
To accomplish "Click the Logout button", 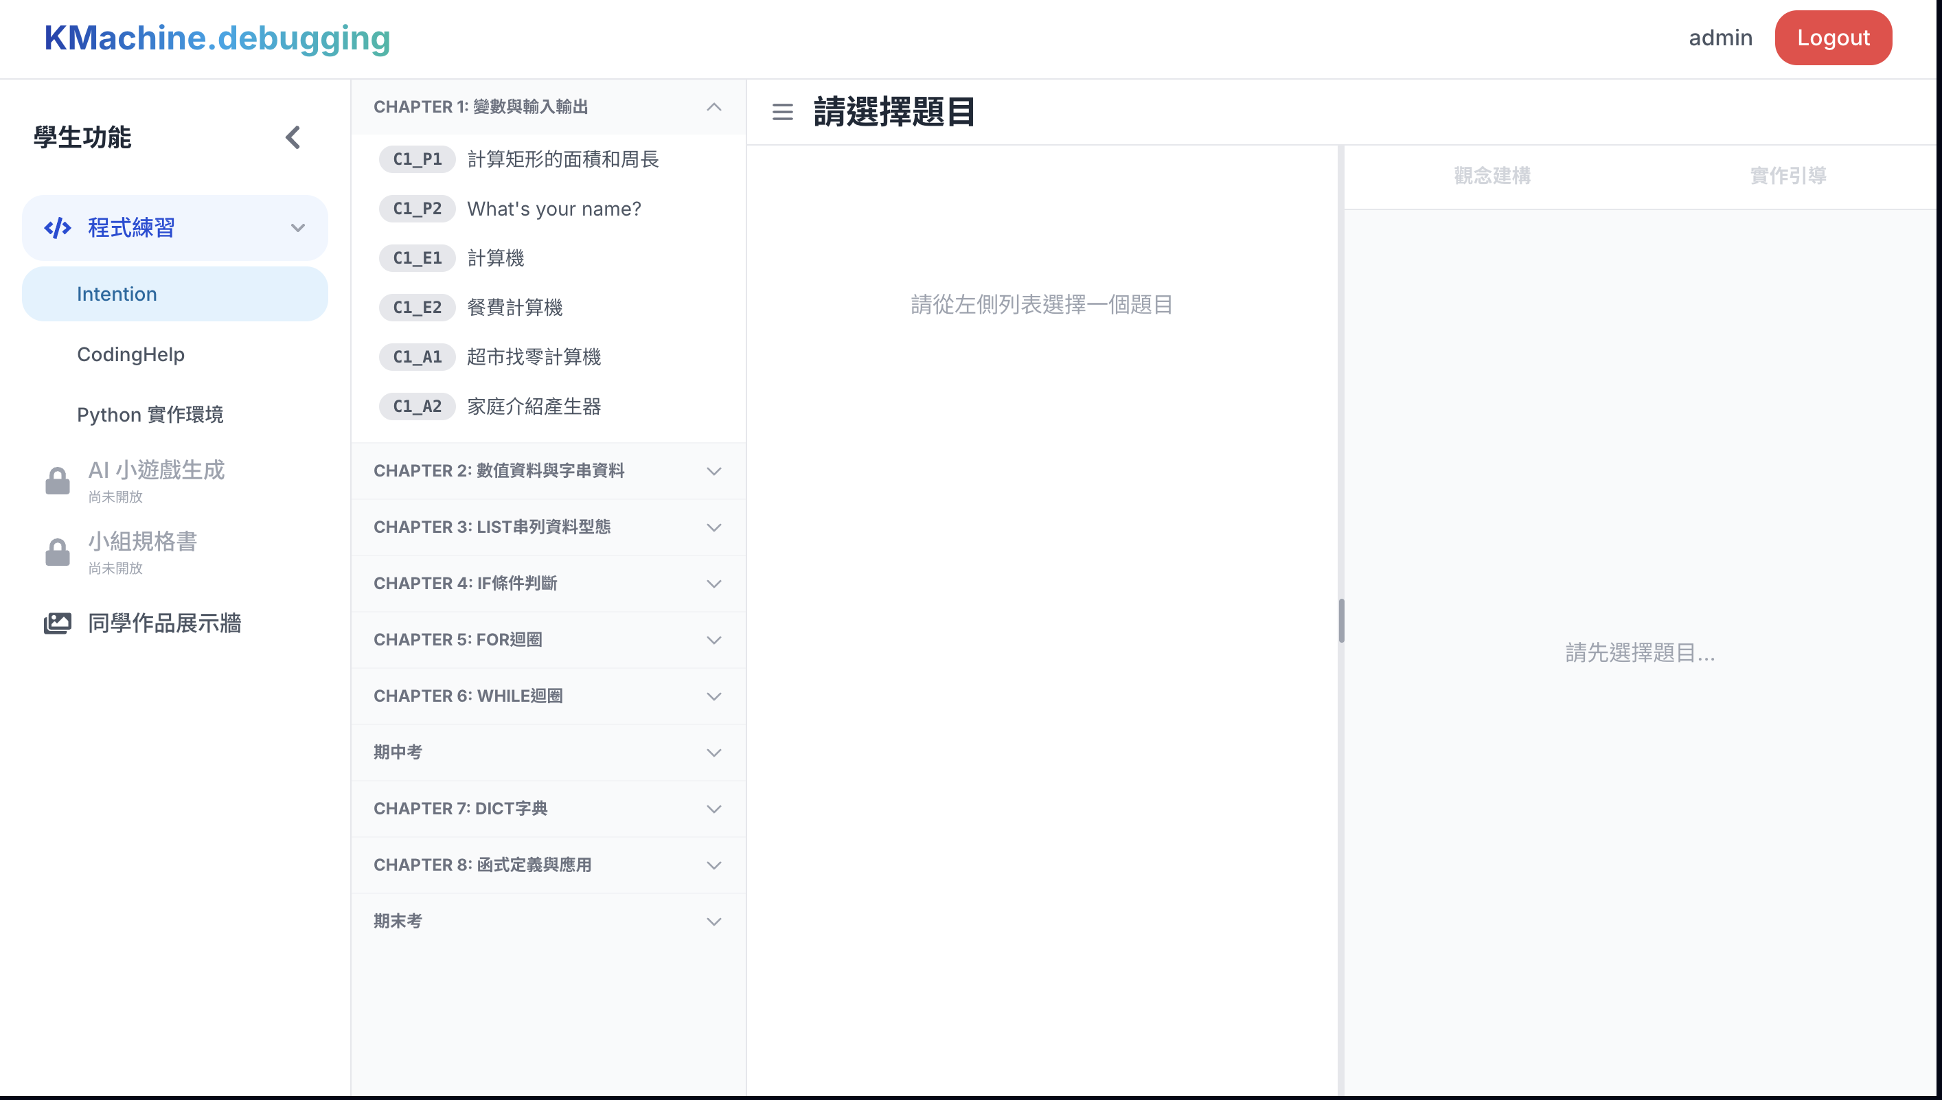I will click(x=1834, y=38).
